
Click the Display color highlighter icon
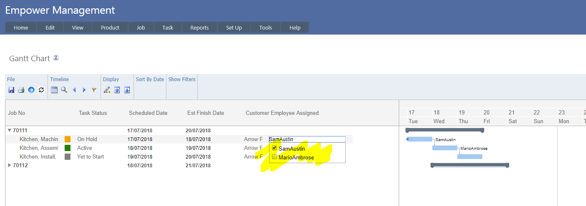coord(107,90)
